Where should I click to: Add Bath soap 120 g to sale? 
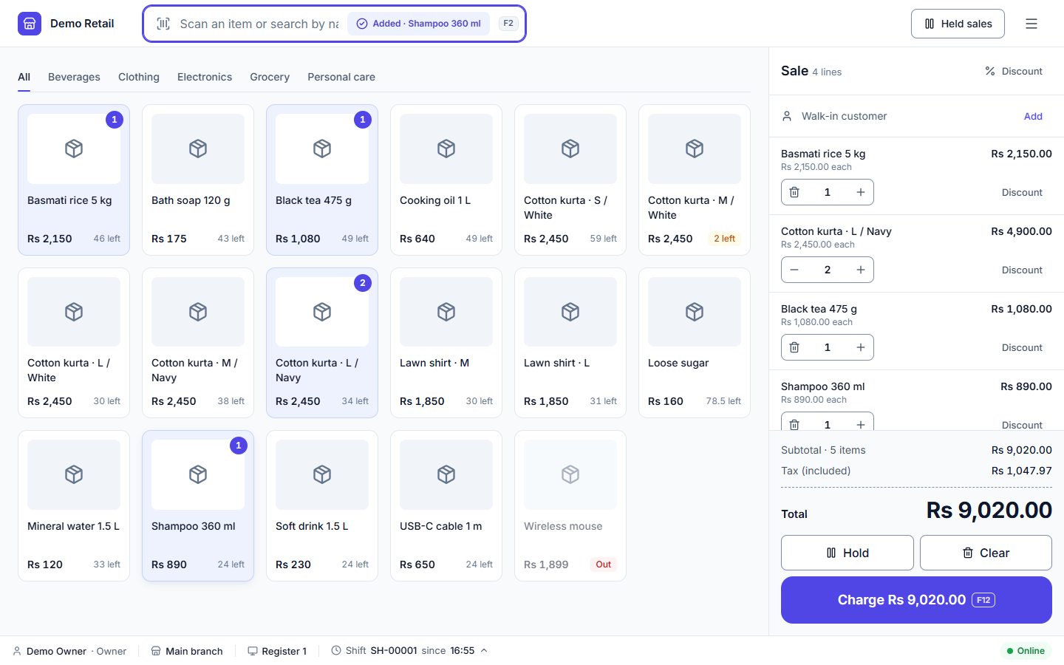coord(198,180)
